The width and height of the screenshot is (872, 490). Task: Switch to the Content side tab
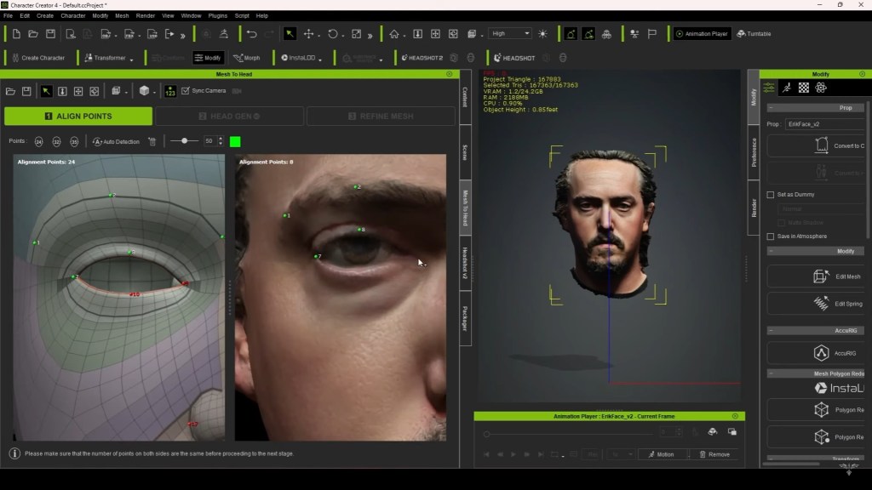[465, 97]
